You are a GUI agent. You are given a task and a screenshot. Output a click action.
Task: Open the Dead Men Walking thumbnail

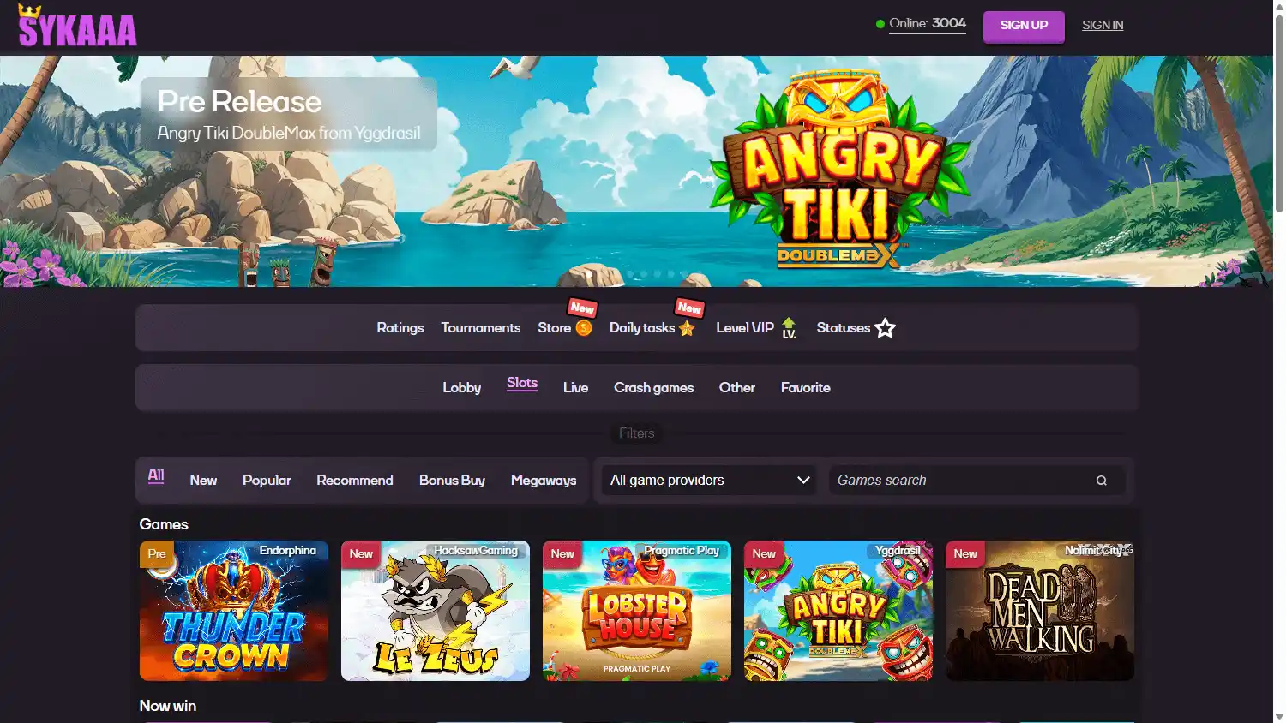pos(1040,611)
